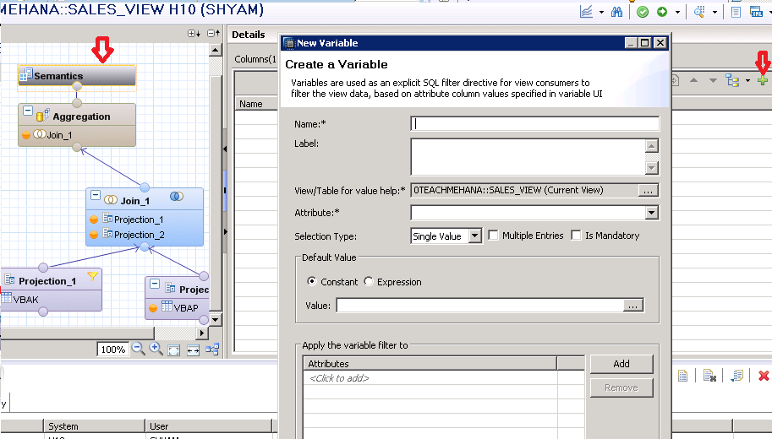Click the move down triangle icon

[x=713, y=80]
